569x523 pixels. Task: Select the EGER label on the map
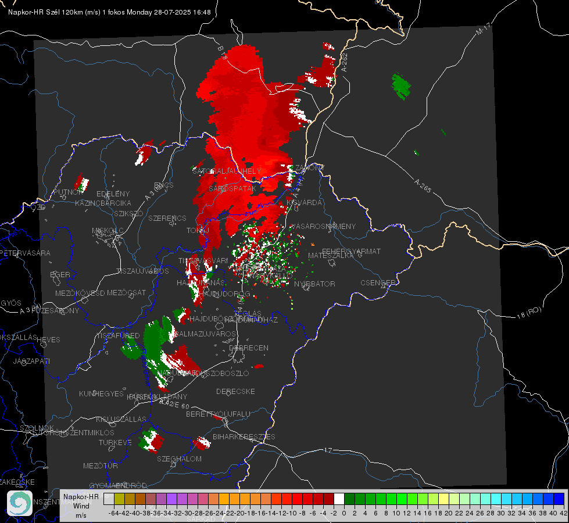pyautogui.click(x=60, y=274)
